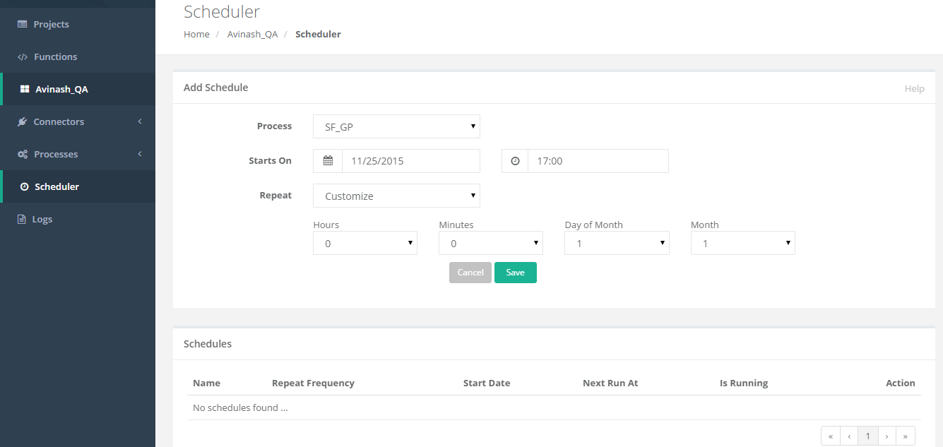Open date picker via calendar icon
Image resolution: width=943 pixels, height=447 pixels.
pyautogui.click(x=328, y=161)
